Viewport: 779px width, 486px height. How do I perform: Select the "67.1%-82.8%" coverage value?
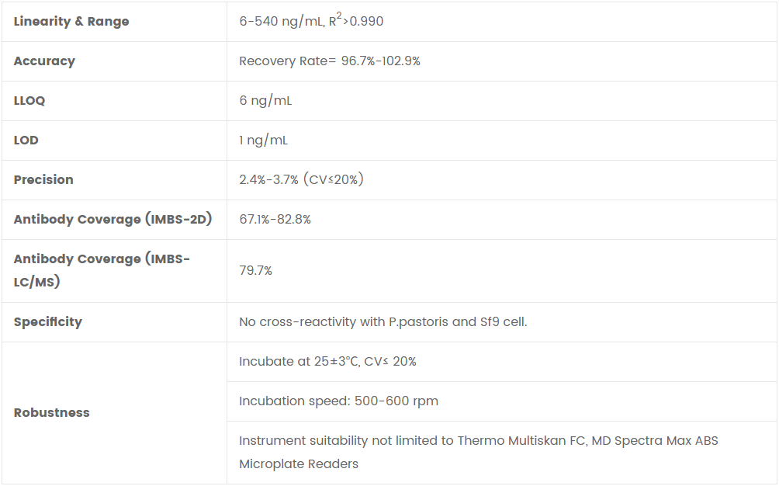(x=275, y=220)
